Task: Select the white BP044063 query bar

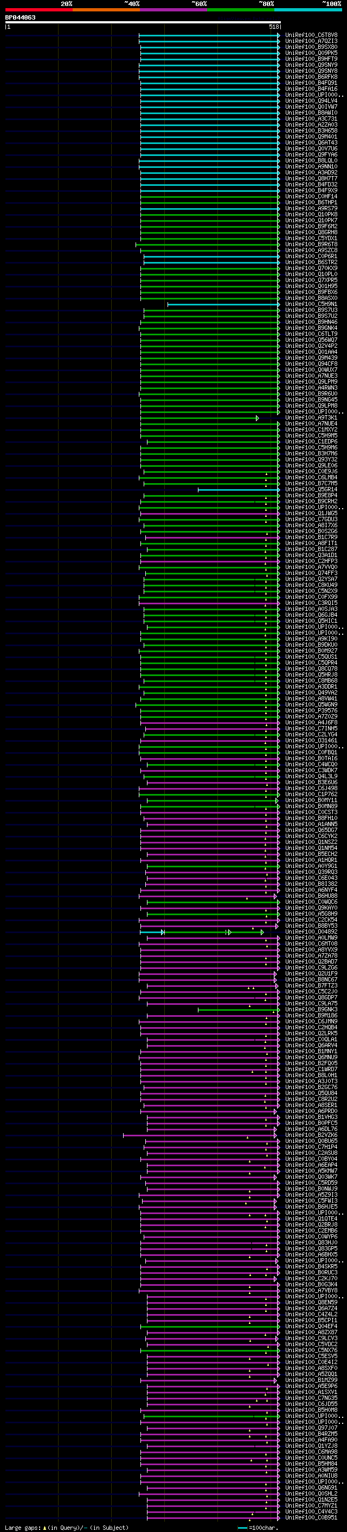Action: (143, 22)
